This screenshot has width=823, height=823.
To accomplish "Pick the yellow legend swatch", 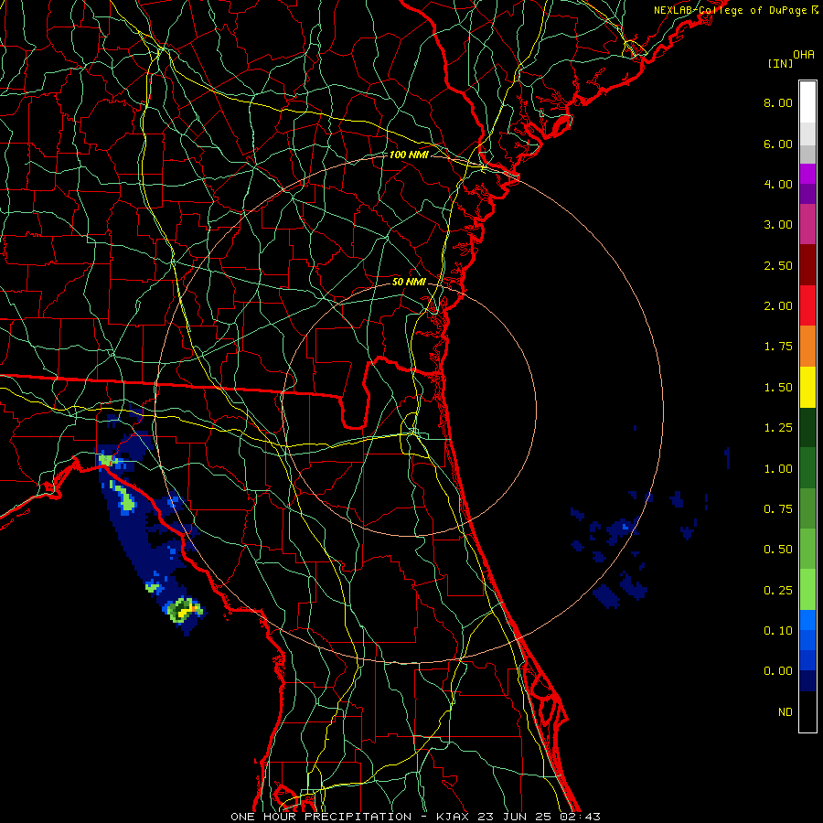I will click(x=807, y=387).
